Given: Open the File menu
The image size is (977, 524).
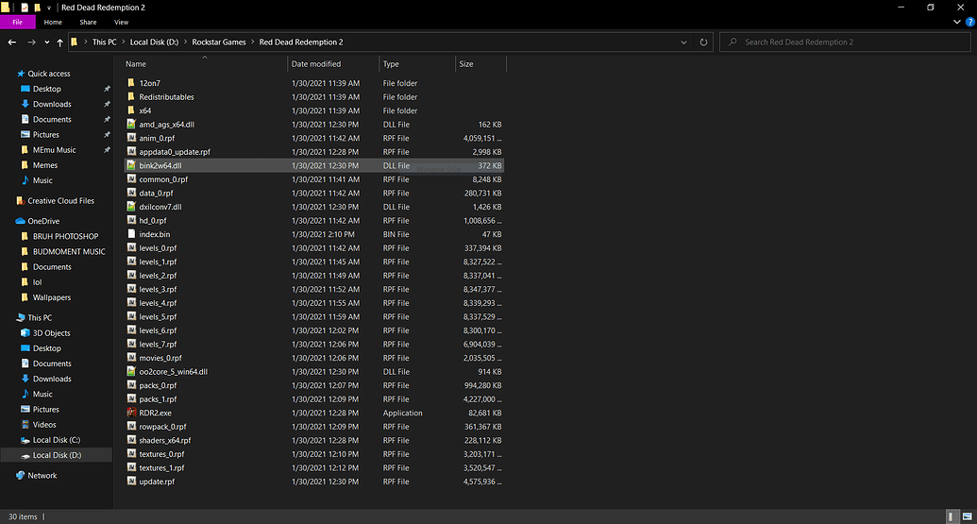Looking at the screenshot, I should point(17,22).
